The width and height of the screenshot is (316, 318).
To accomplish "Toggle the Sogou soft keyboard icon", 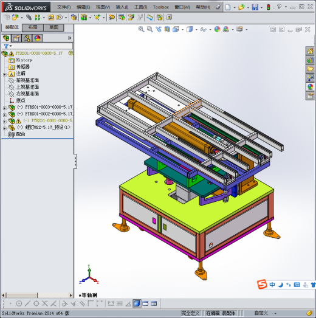I will 297,285.
